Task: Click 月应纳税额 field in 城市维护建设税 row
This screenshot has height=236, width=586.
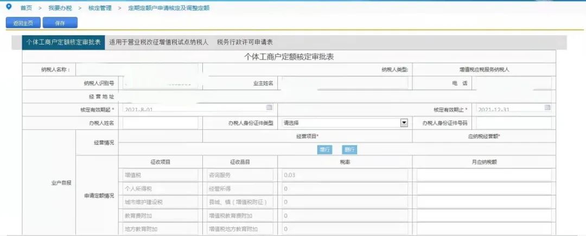Action: (484, 202)
